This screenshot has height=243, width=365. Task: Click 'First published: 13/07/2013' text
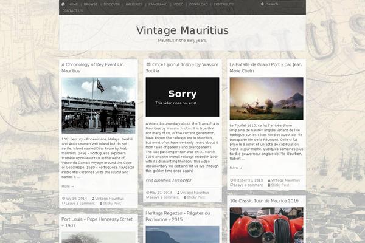point(169,180)
